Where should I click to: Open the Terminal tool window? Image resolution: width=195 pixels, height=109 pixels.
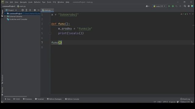39,99
